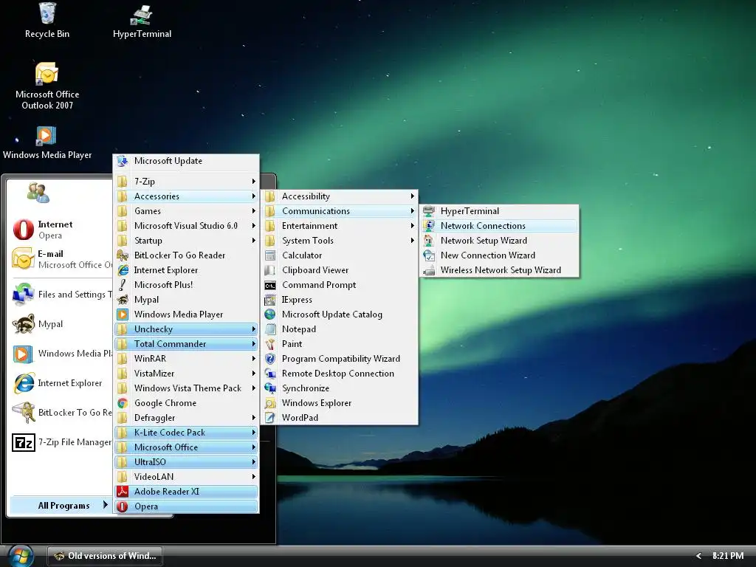Open Accessories menu entry
Image resolution: width=756 pixels, height=567 pixels.
click(186, 196)
